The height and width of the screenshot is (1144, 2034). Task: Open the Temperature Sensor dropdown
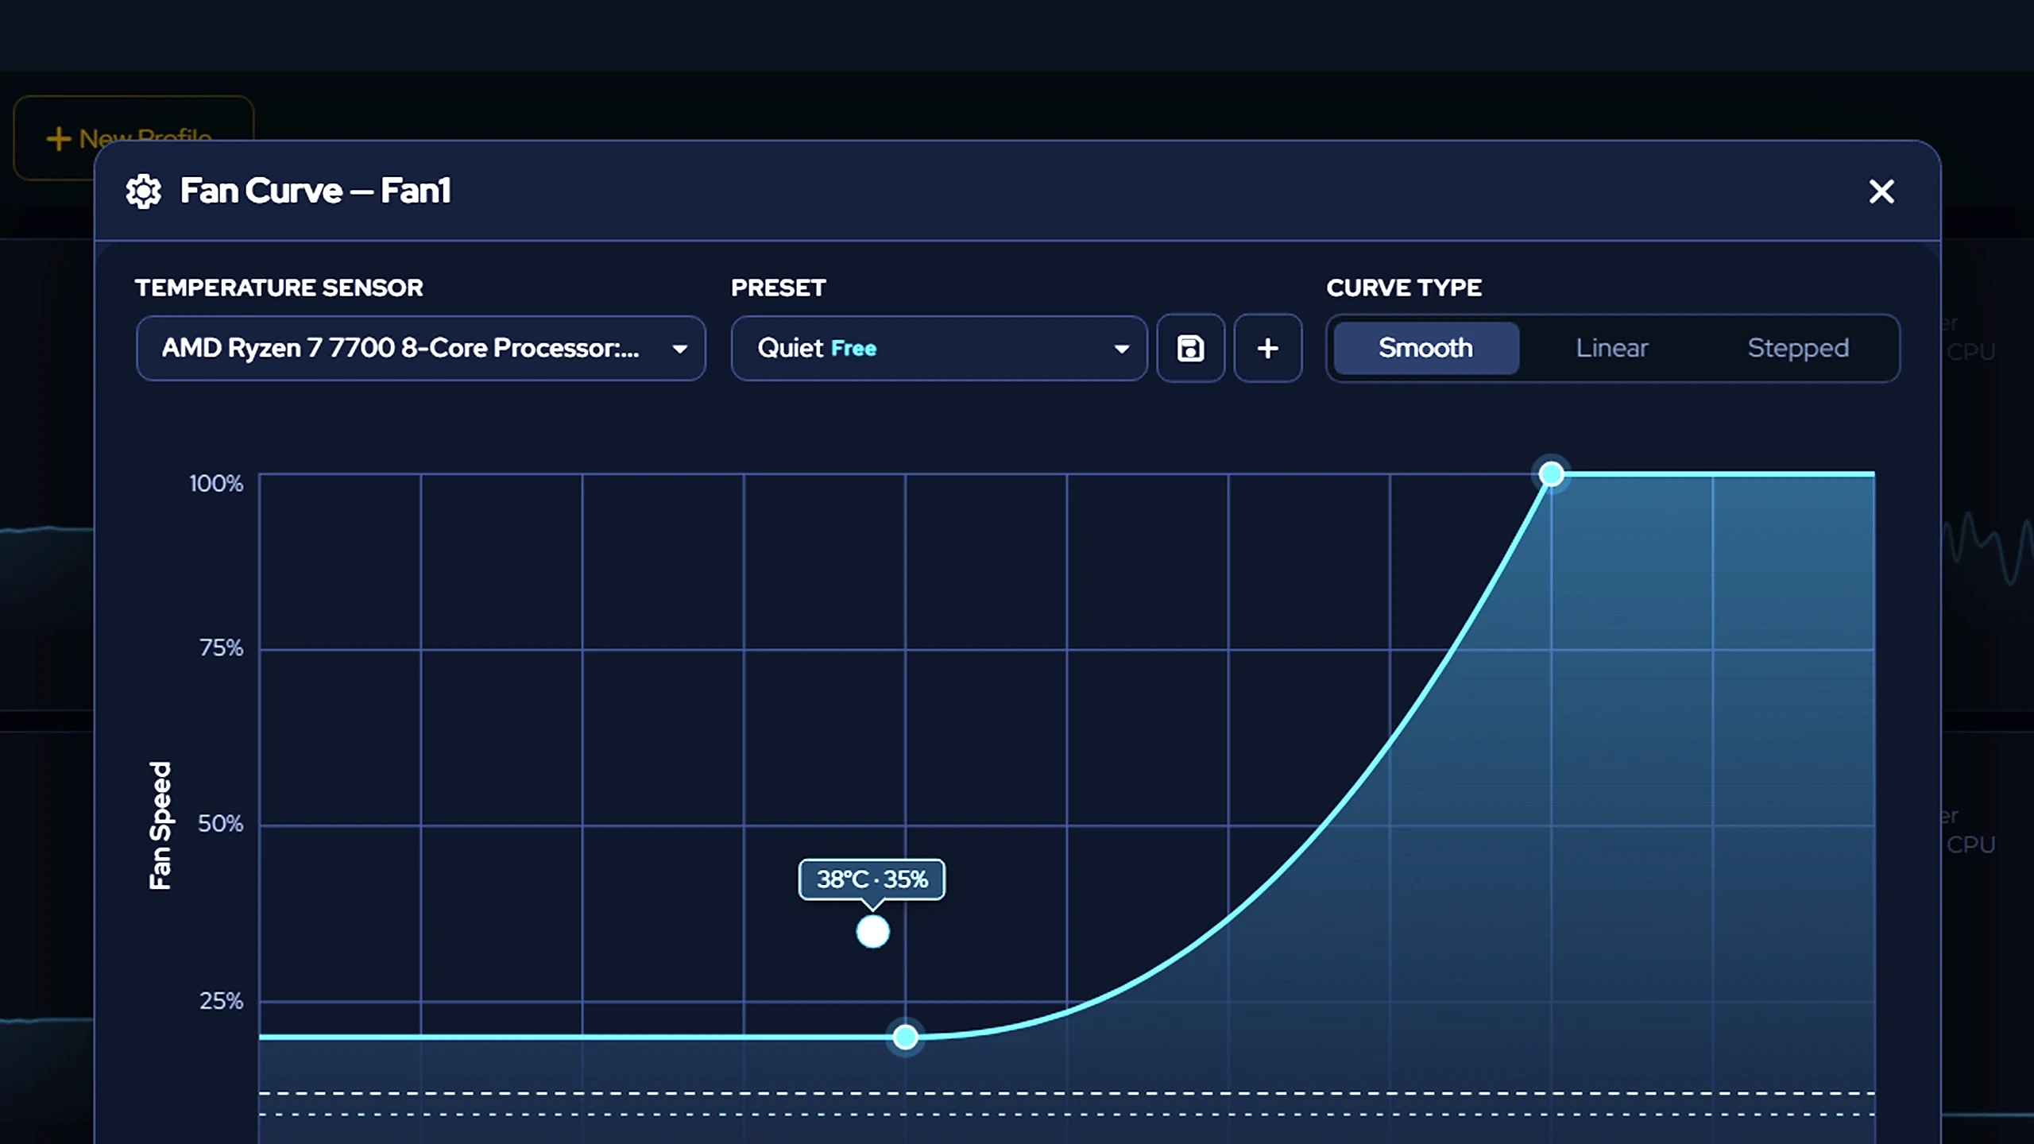click(x=421, y=348)
